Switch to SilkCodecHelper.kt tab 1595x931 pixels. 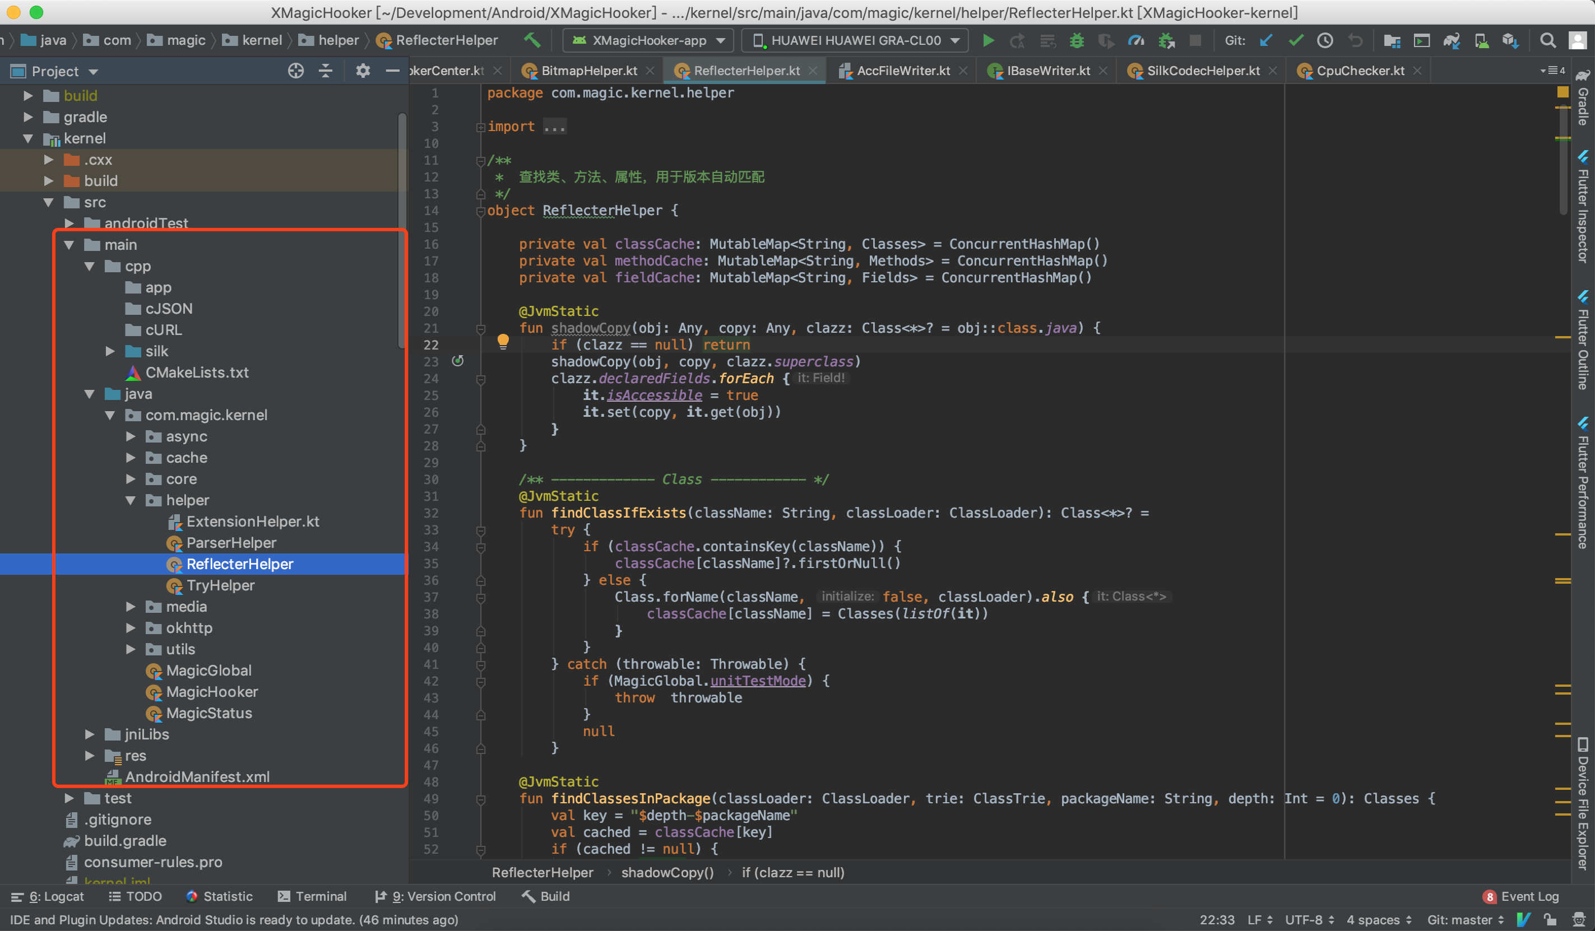(x=1203, y=71)
